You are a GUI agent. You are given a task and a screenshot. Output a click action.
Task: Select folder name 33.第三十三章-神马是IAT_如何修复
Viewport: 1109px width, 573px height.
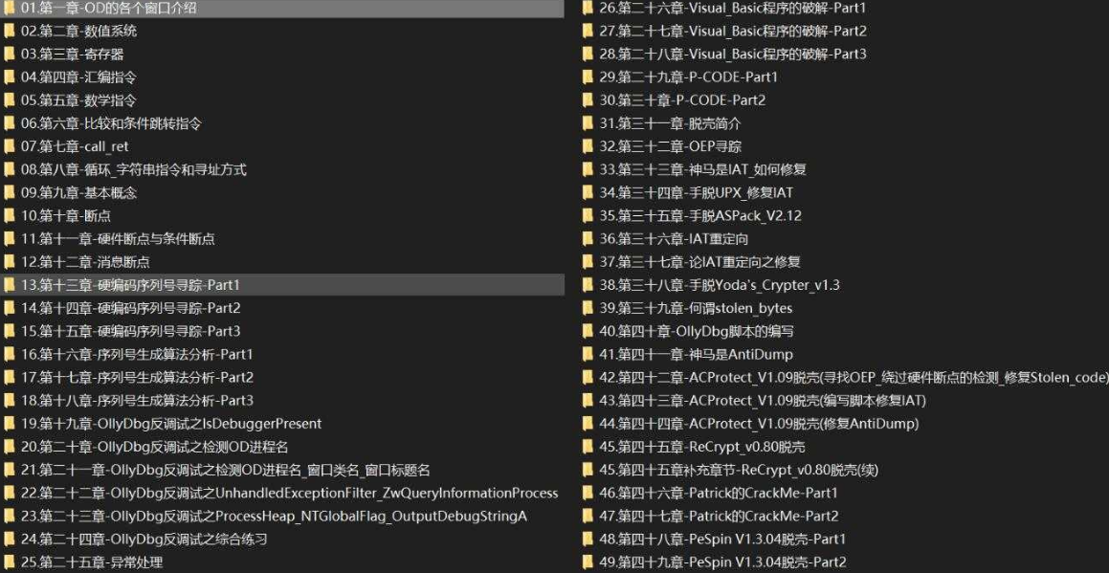click(703, 169)
